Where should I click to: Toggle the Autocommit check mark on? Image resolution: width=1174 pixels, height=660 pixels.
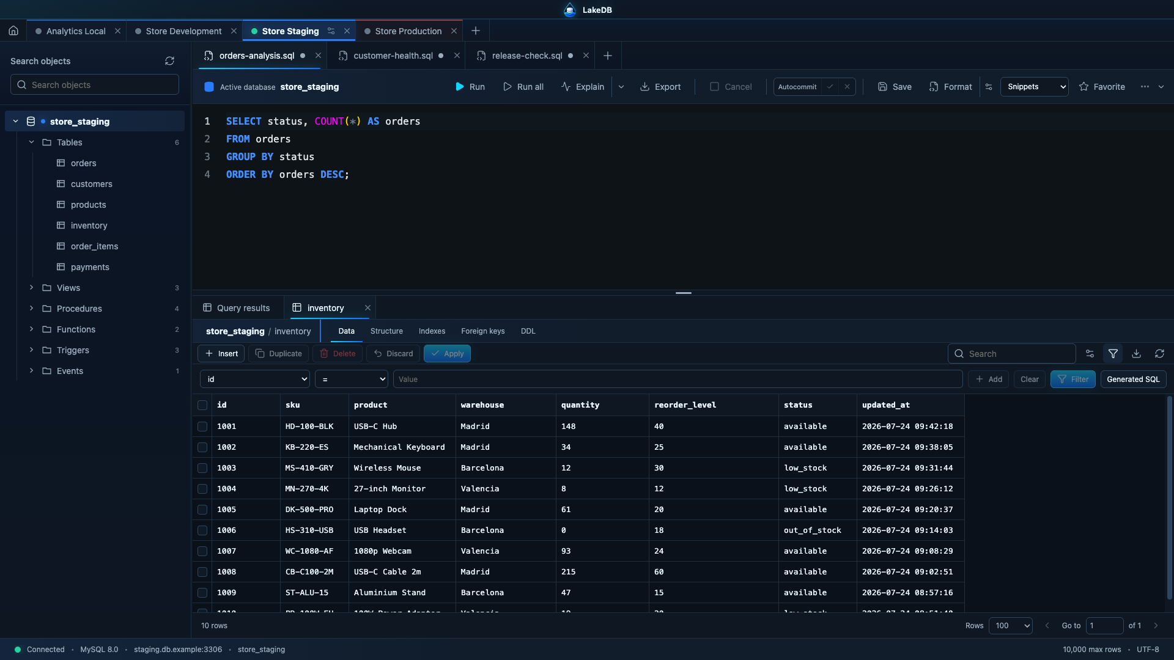tap(830, 87)
